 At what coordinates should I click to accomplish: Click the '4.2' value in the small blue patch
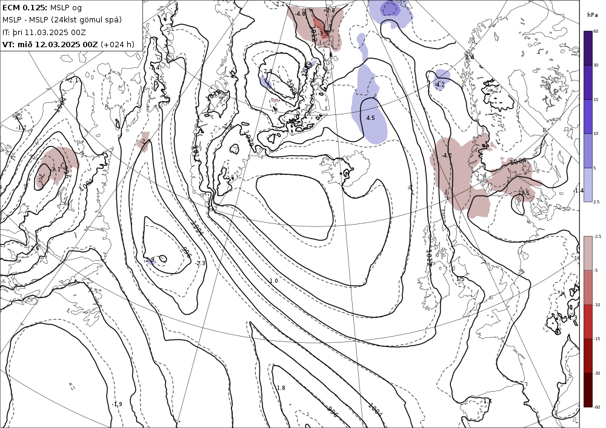tap(440, 85)
